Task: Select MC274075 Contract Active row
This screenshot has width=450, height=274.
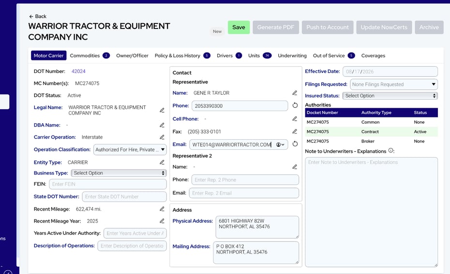Action: (371, 132)
